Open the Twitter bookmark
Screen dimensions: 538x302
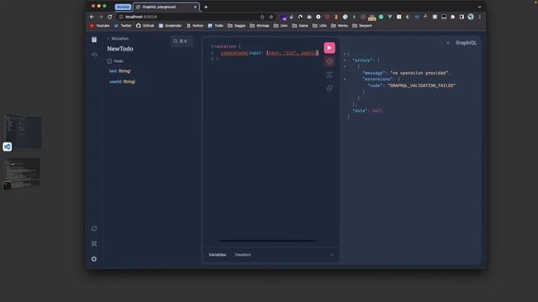click(x=123, y=26)
